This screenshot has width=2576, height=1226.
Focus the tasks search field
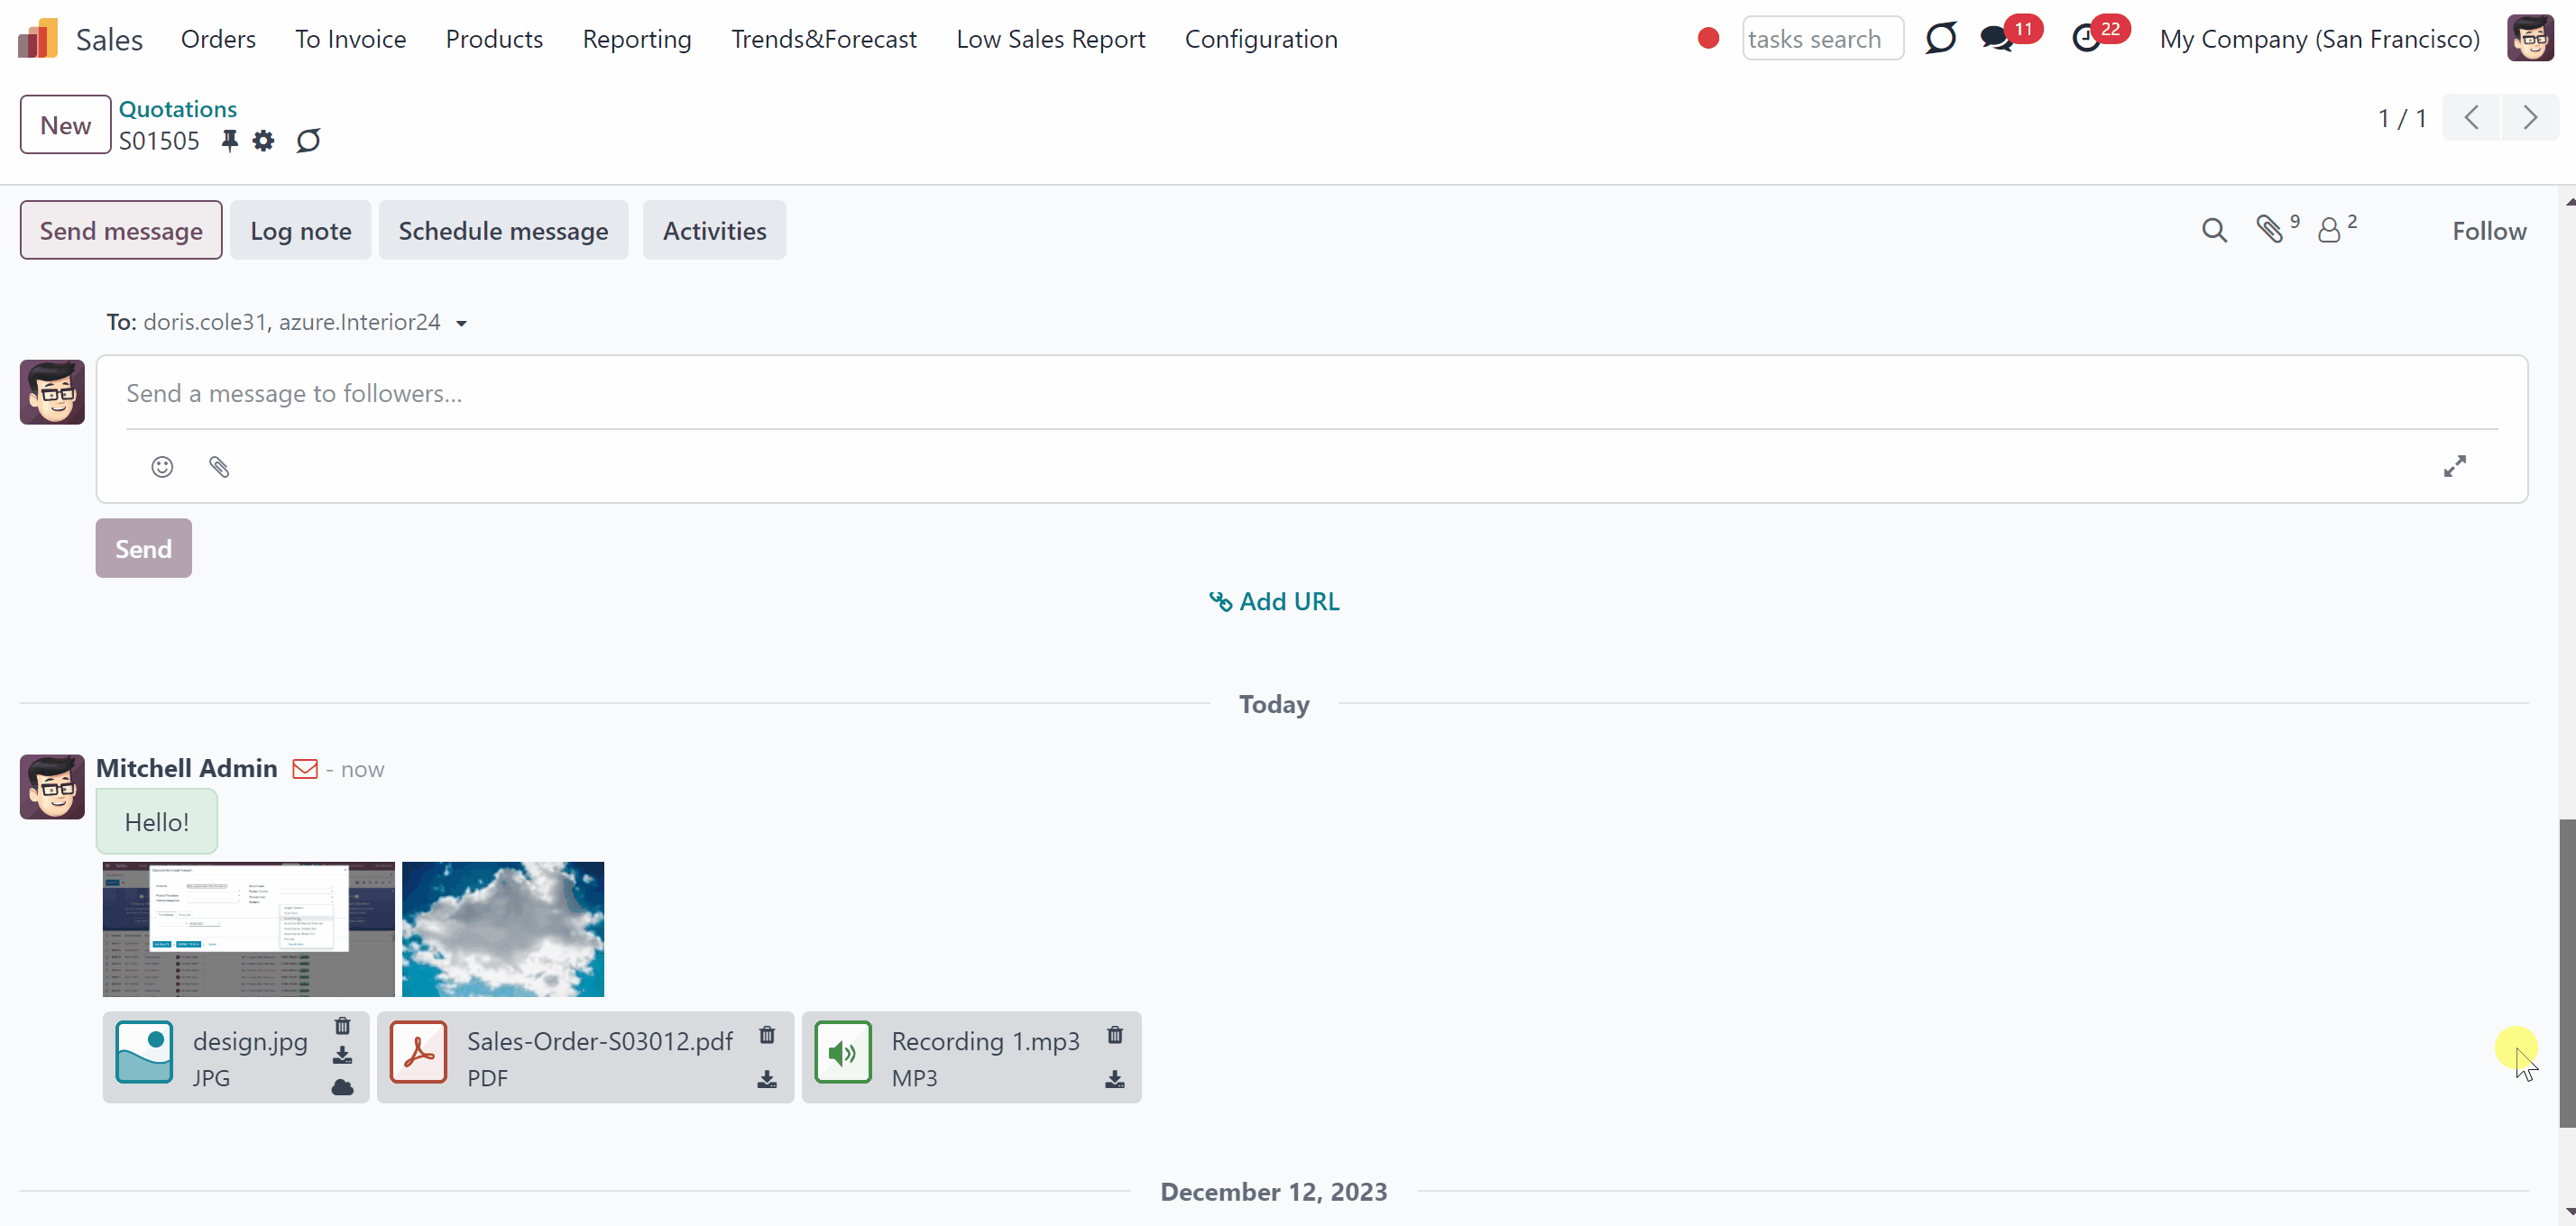(1822, 39)
